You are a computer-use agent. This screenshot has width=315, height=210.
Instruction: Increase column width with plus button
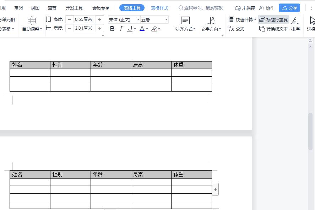click(100, 28)
